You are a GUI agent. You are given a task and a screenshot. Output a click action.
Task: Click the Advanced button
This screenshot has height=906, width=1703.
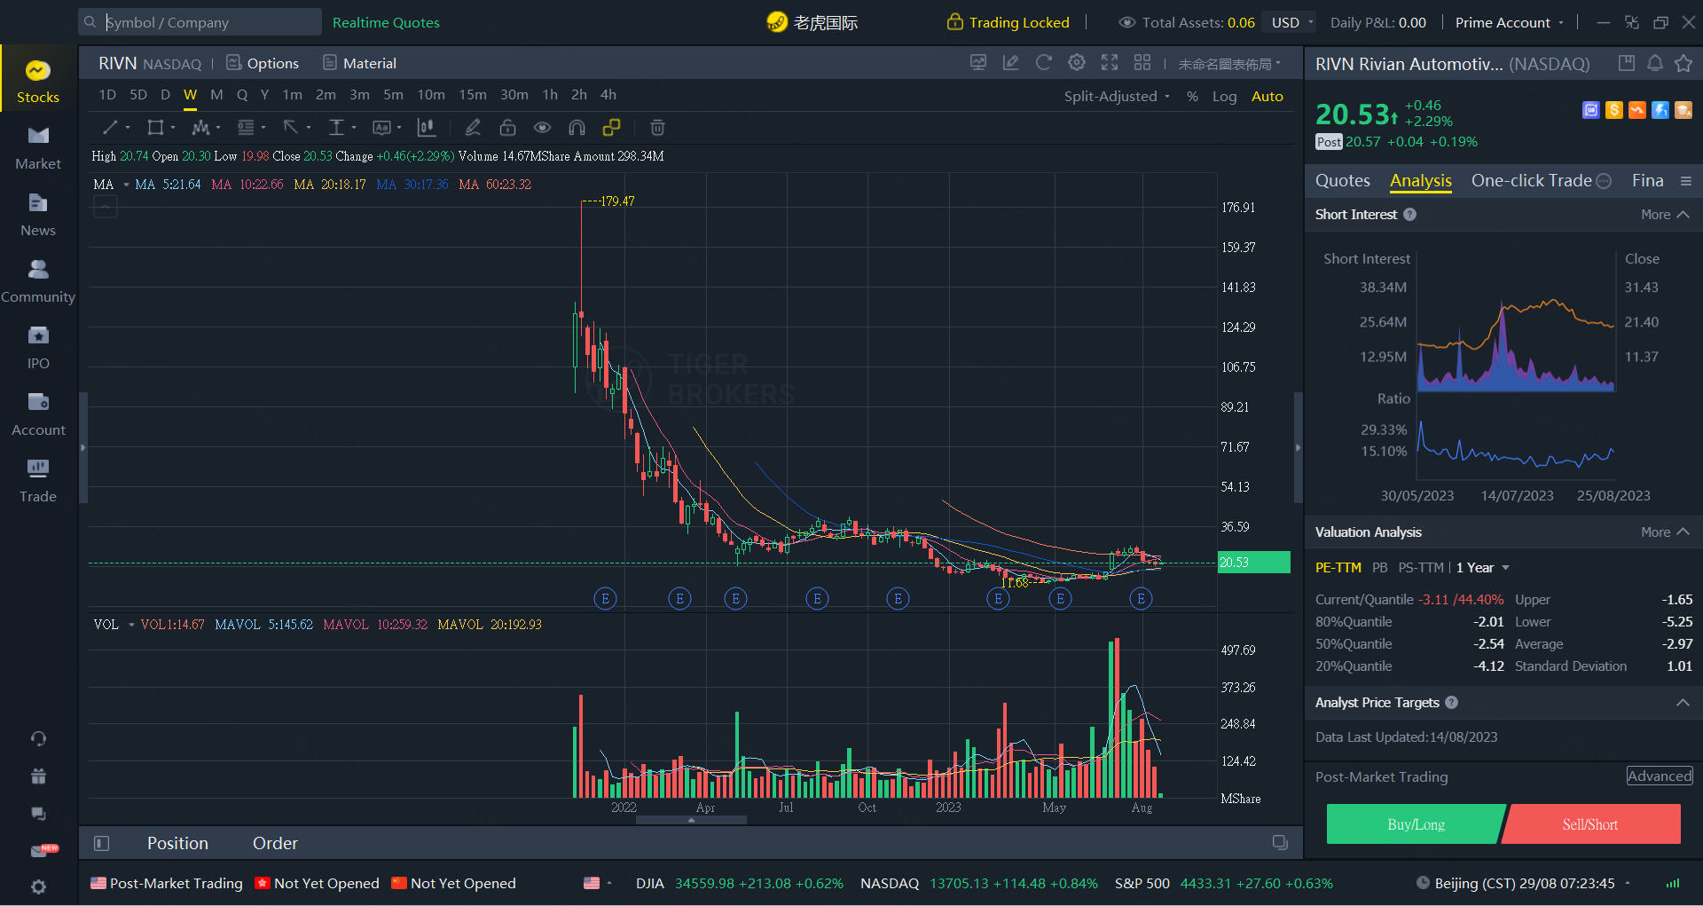pos(1660,776)
